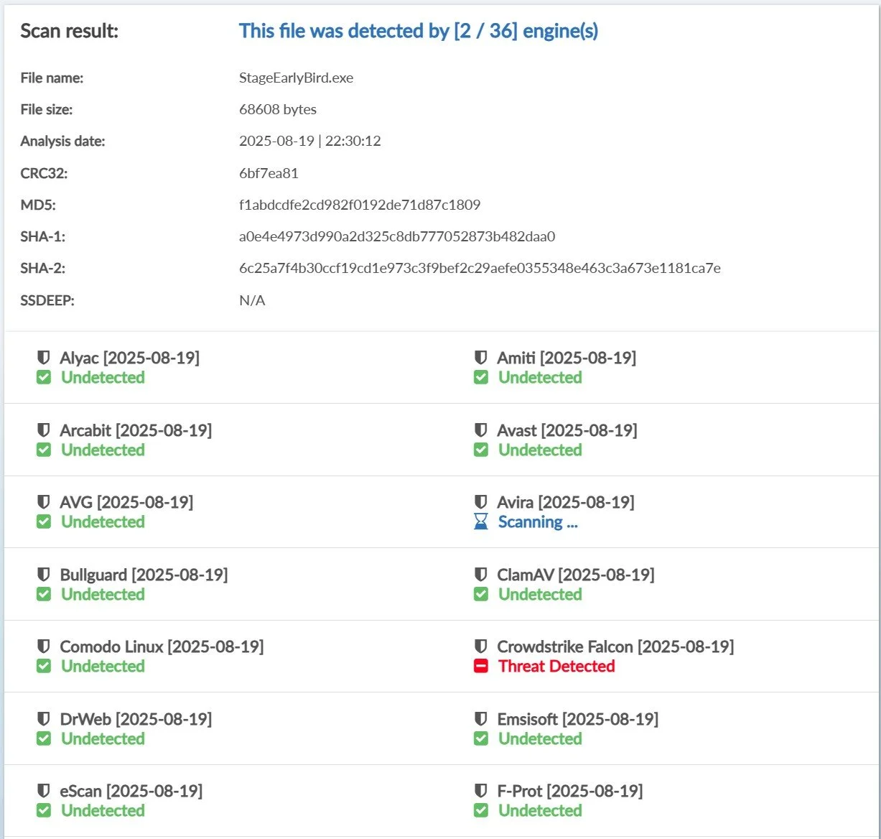The width and height of the screenshot is (881, 839).
Task: Click the ClamAV [2025-08-19] engine name
Action: (576, 575)
